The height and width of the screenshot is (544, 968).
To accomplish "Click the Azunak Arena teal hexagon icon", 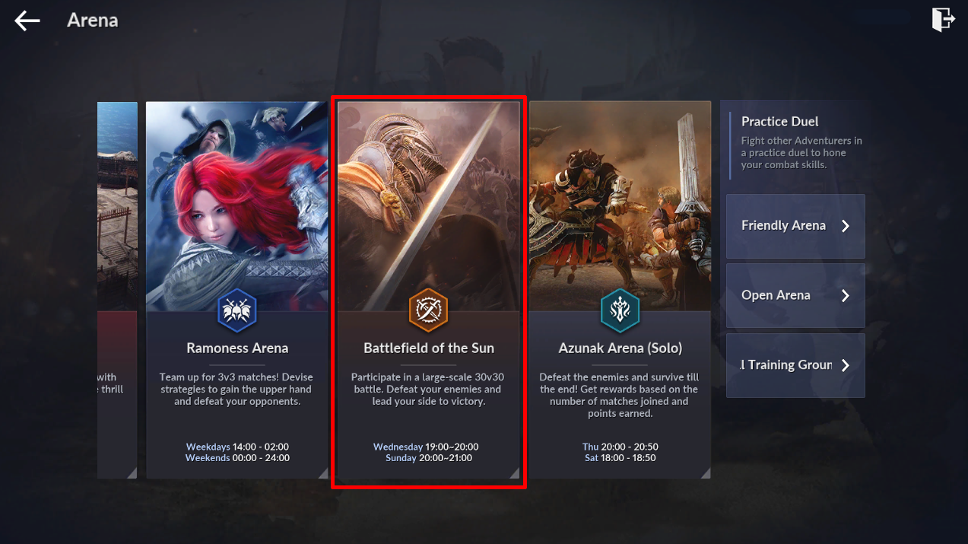I will [x=620, y=310].
